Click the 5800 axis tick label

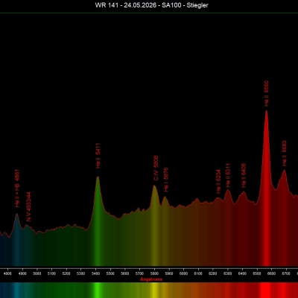pyautogui.click(x=154, y=273)
